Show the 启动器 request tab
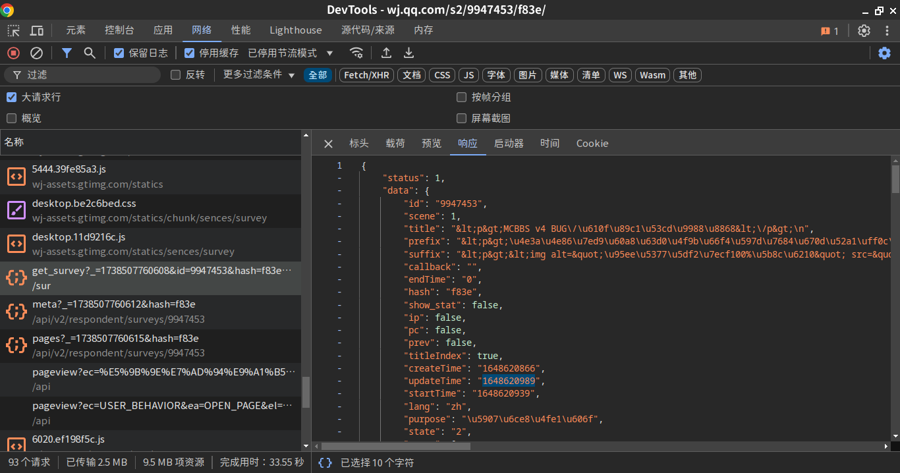The width and height of the screenshot is (900, 473). pyautogui.click(x=509, y=144)
